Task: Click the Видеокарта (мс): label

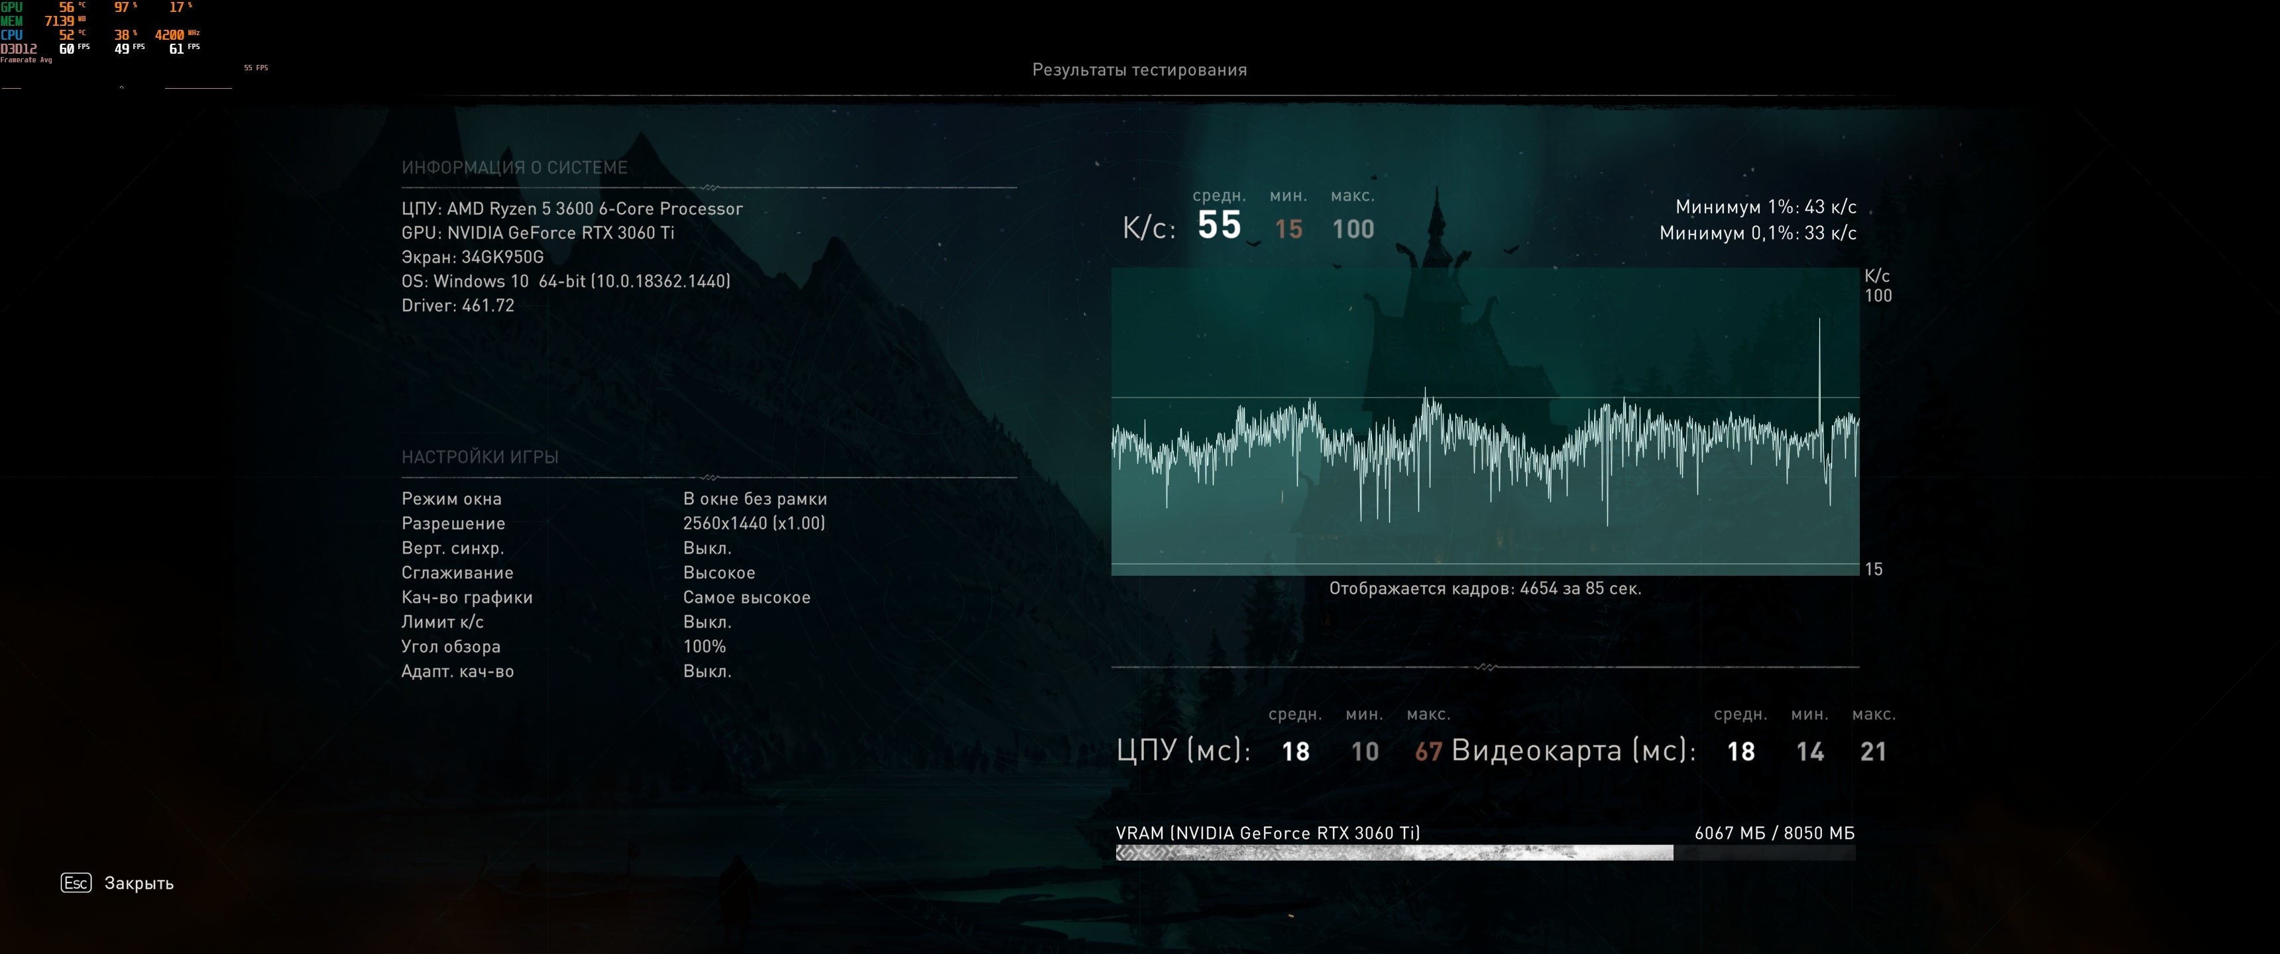Action: (1573, 751)
